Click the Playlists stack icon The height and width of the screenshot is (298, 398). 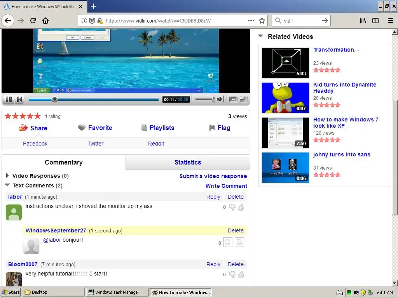point(144,128)
